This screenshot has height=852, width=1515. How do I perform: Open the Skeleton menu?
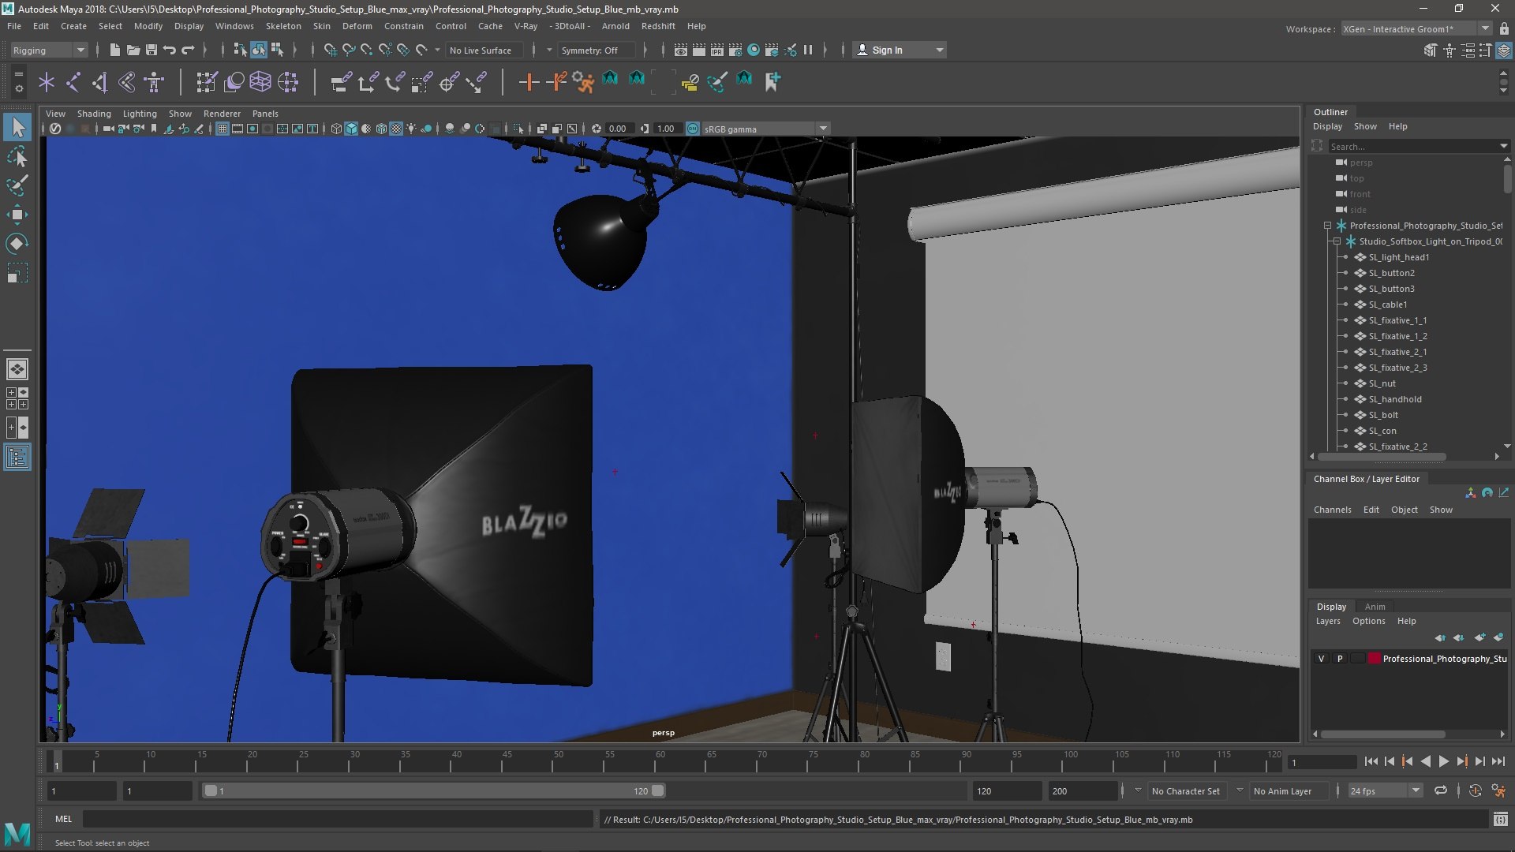pyautogui.click(x=283, y=26)
